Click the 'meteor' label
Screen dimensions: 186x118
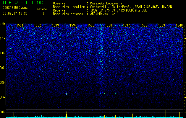(x=42, y=9)
